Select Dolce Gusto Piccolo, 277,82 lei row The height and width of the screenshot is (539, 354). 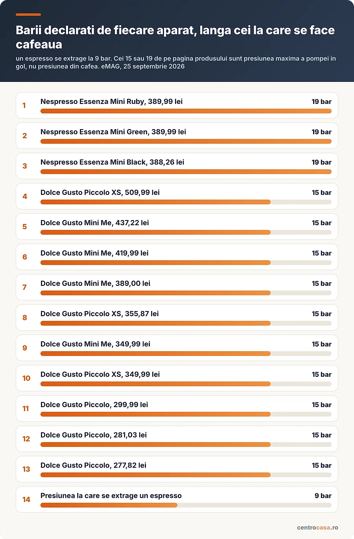click(177, 469)
